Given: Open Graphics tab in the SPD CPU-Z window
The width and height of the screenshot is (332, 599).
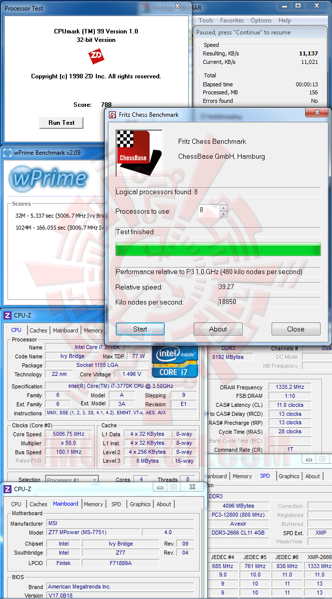Looking at the screenshot, I should click(x=289, y=476).
